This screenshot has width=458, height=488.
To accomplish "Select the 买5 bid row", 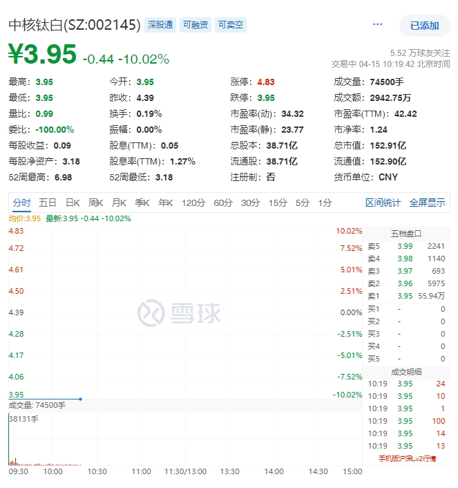I will [x=406, y=359].
